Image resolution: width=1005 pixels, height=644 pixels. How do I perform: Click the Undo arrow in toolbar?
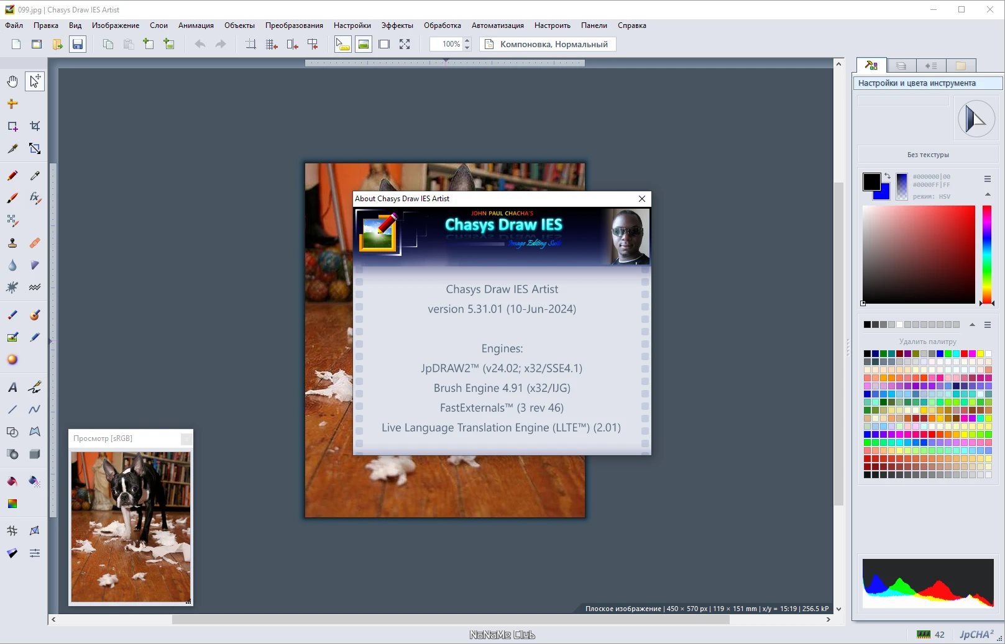[200, 44]
